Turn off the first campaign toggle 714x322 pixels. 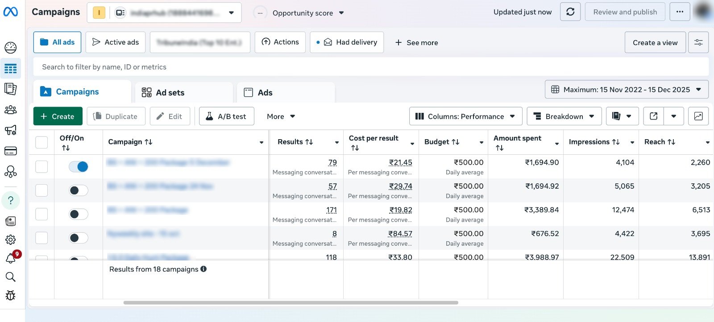coord(79,167)
